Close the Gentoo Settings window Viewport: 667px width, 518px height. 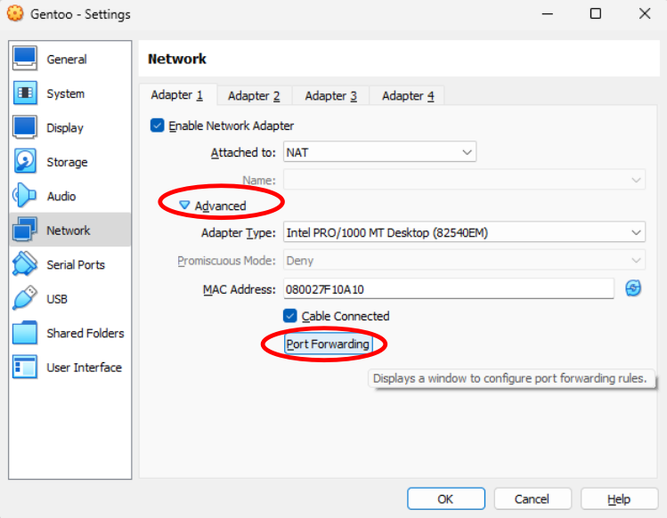click(645, 13)
